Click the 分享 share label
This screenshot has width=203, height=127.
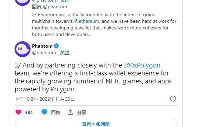pos(82,112)
